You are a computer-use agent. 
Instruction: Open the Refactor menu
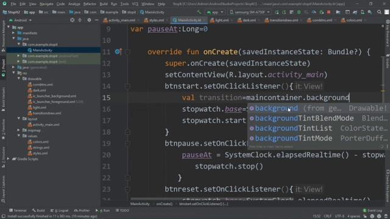click(x=90, y=4)
